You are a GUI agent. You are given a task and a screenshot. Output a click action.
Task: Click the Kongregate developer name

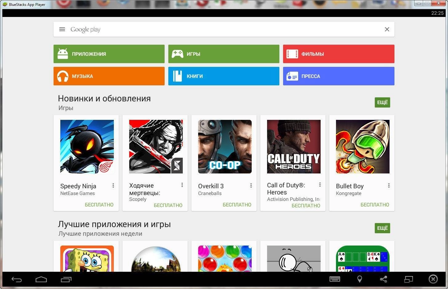coord(349,193)
